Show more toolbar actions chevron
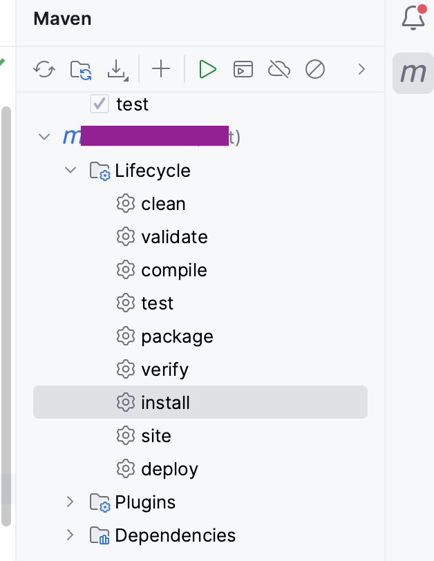 coord(361,69)
